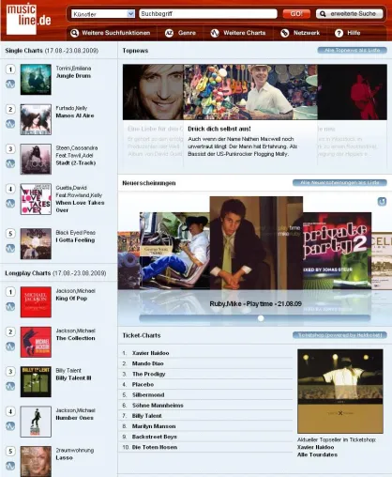The height and width of the screenshot is (477, 392).
Task: Click the question mark icon beside Hilfe
Action: (x=339, y=33)
